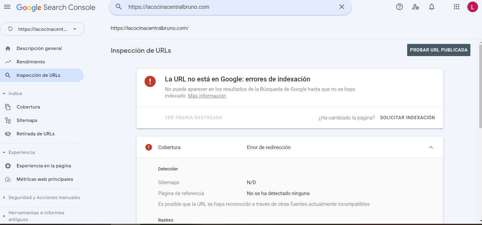
Task: Click the crossed-eye icon beside Retirada de URLs
Action: 8,134
